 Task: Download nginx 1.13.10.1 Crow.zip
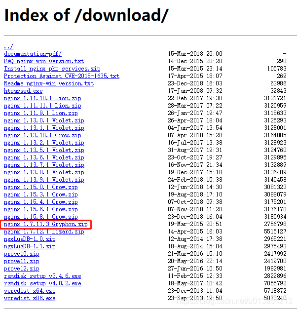click(42, 135)
